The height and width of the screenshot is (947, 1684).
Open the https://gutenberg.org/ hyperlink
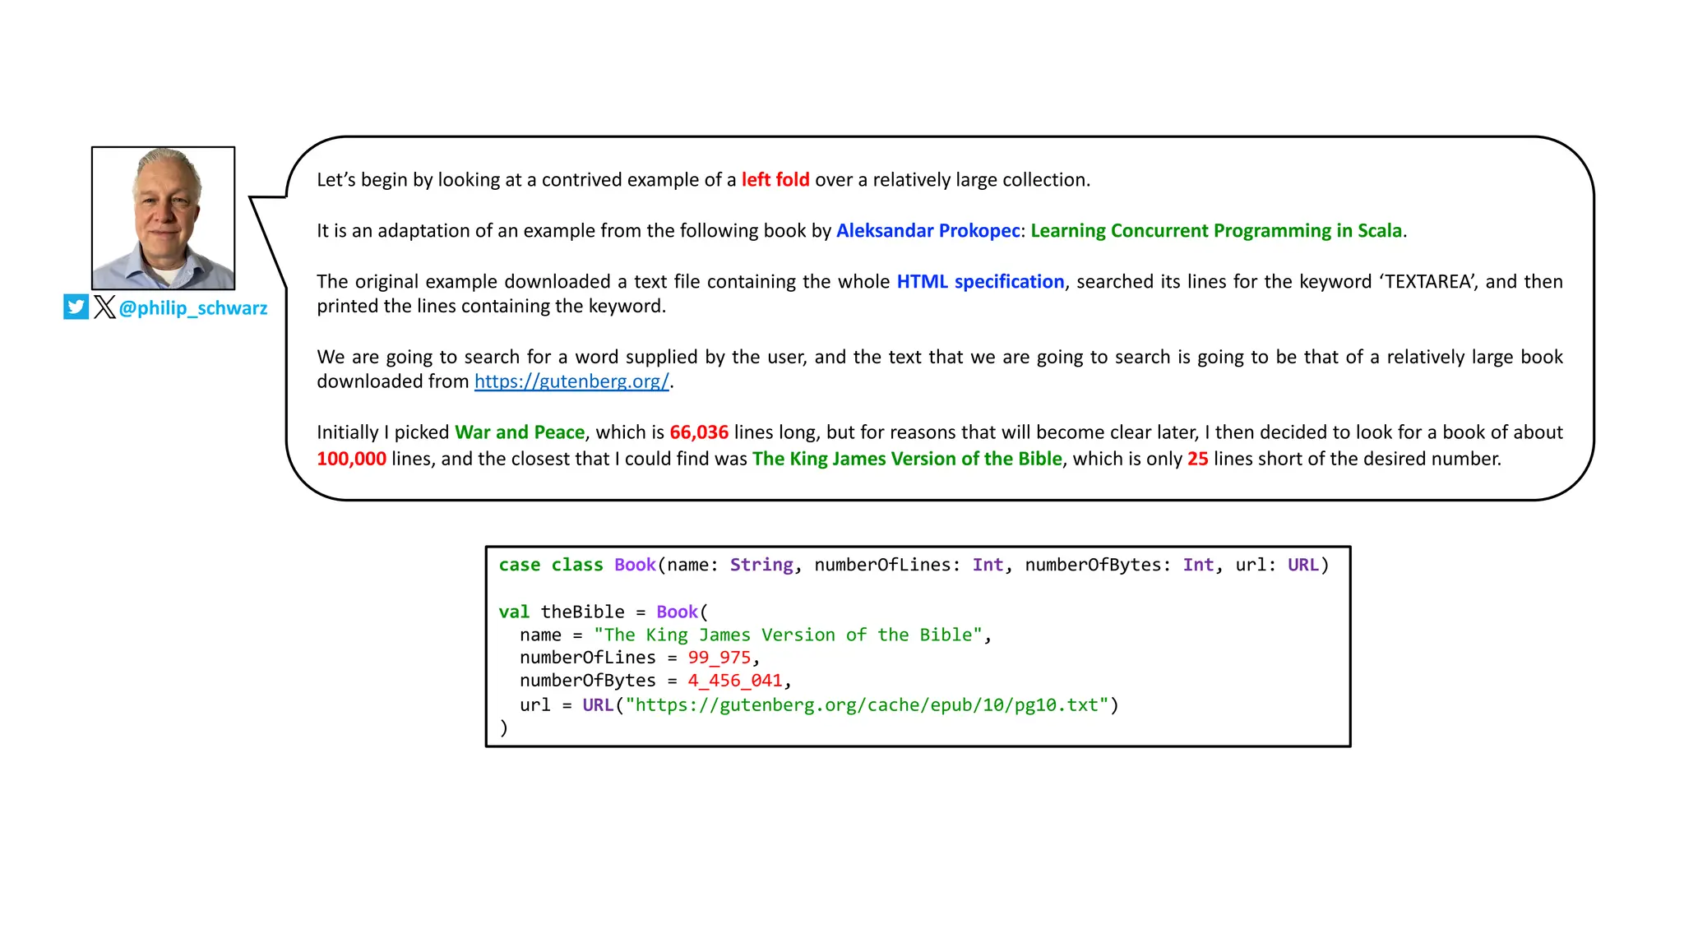click(571, 381)
